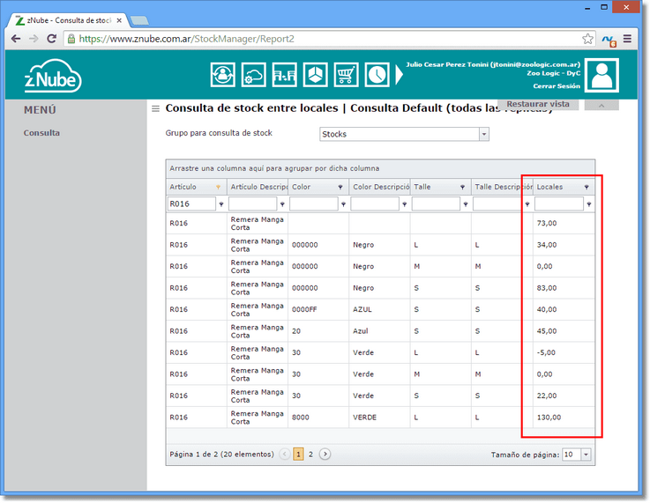This screenshot has width=650, height=503.
Task: Click filter operator icon for Artículo Descripción filter
Action: click(x=282, y=204)
